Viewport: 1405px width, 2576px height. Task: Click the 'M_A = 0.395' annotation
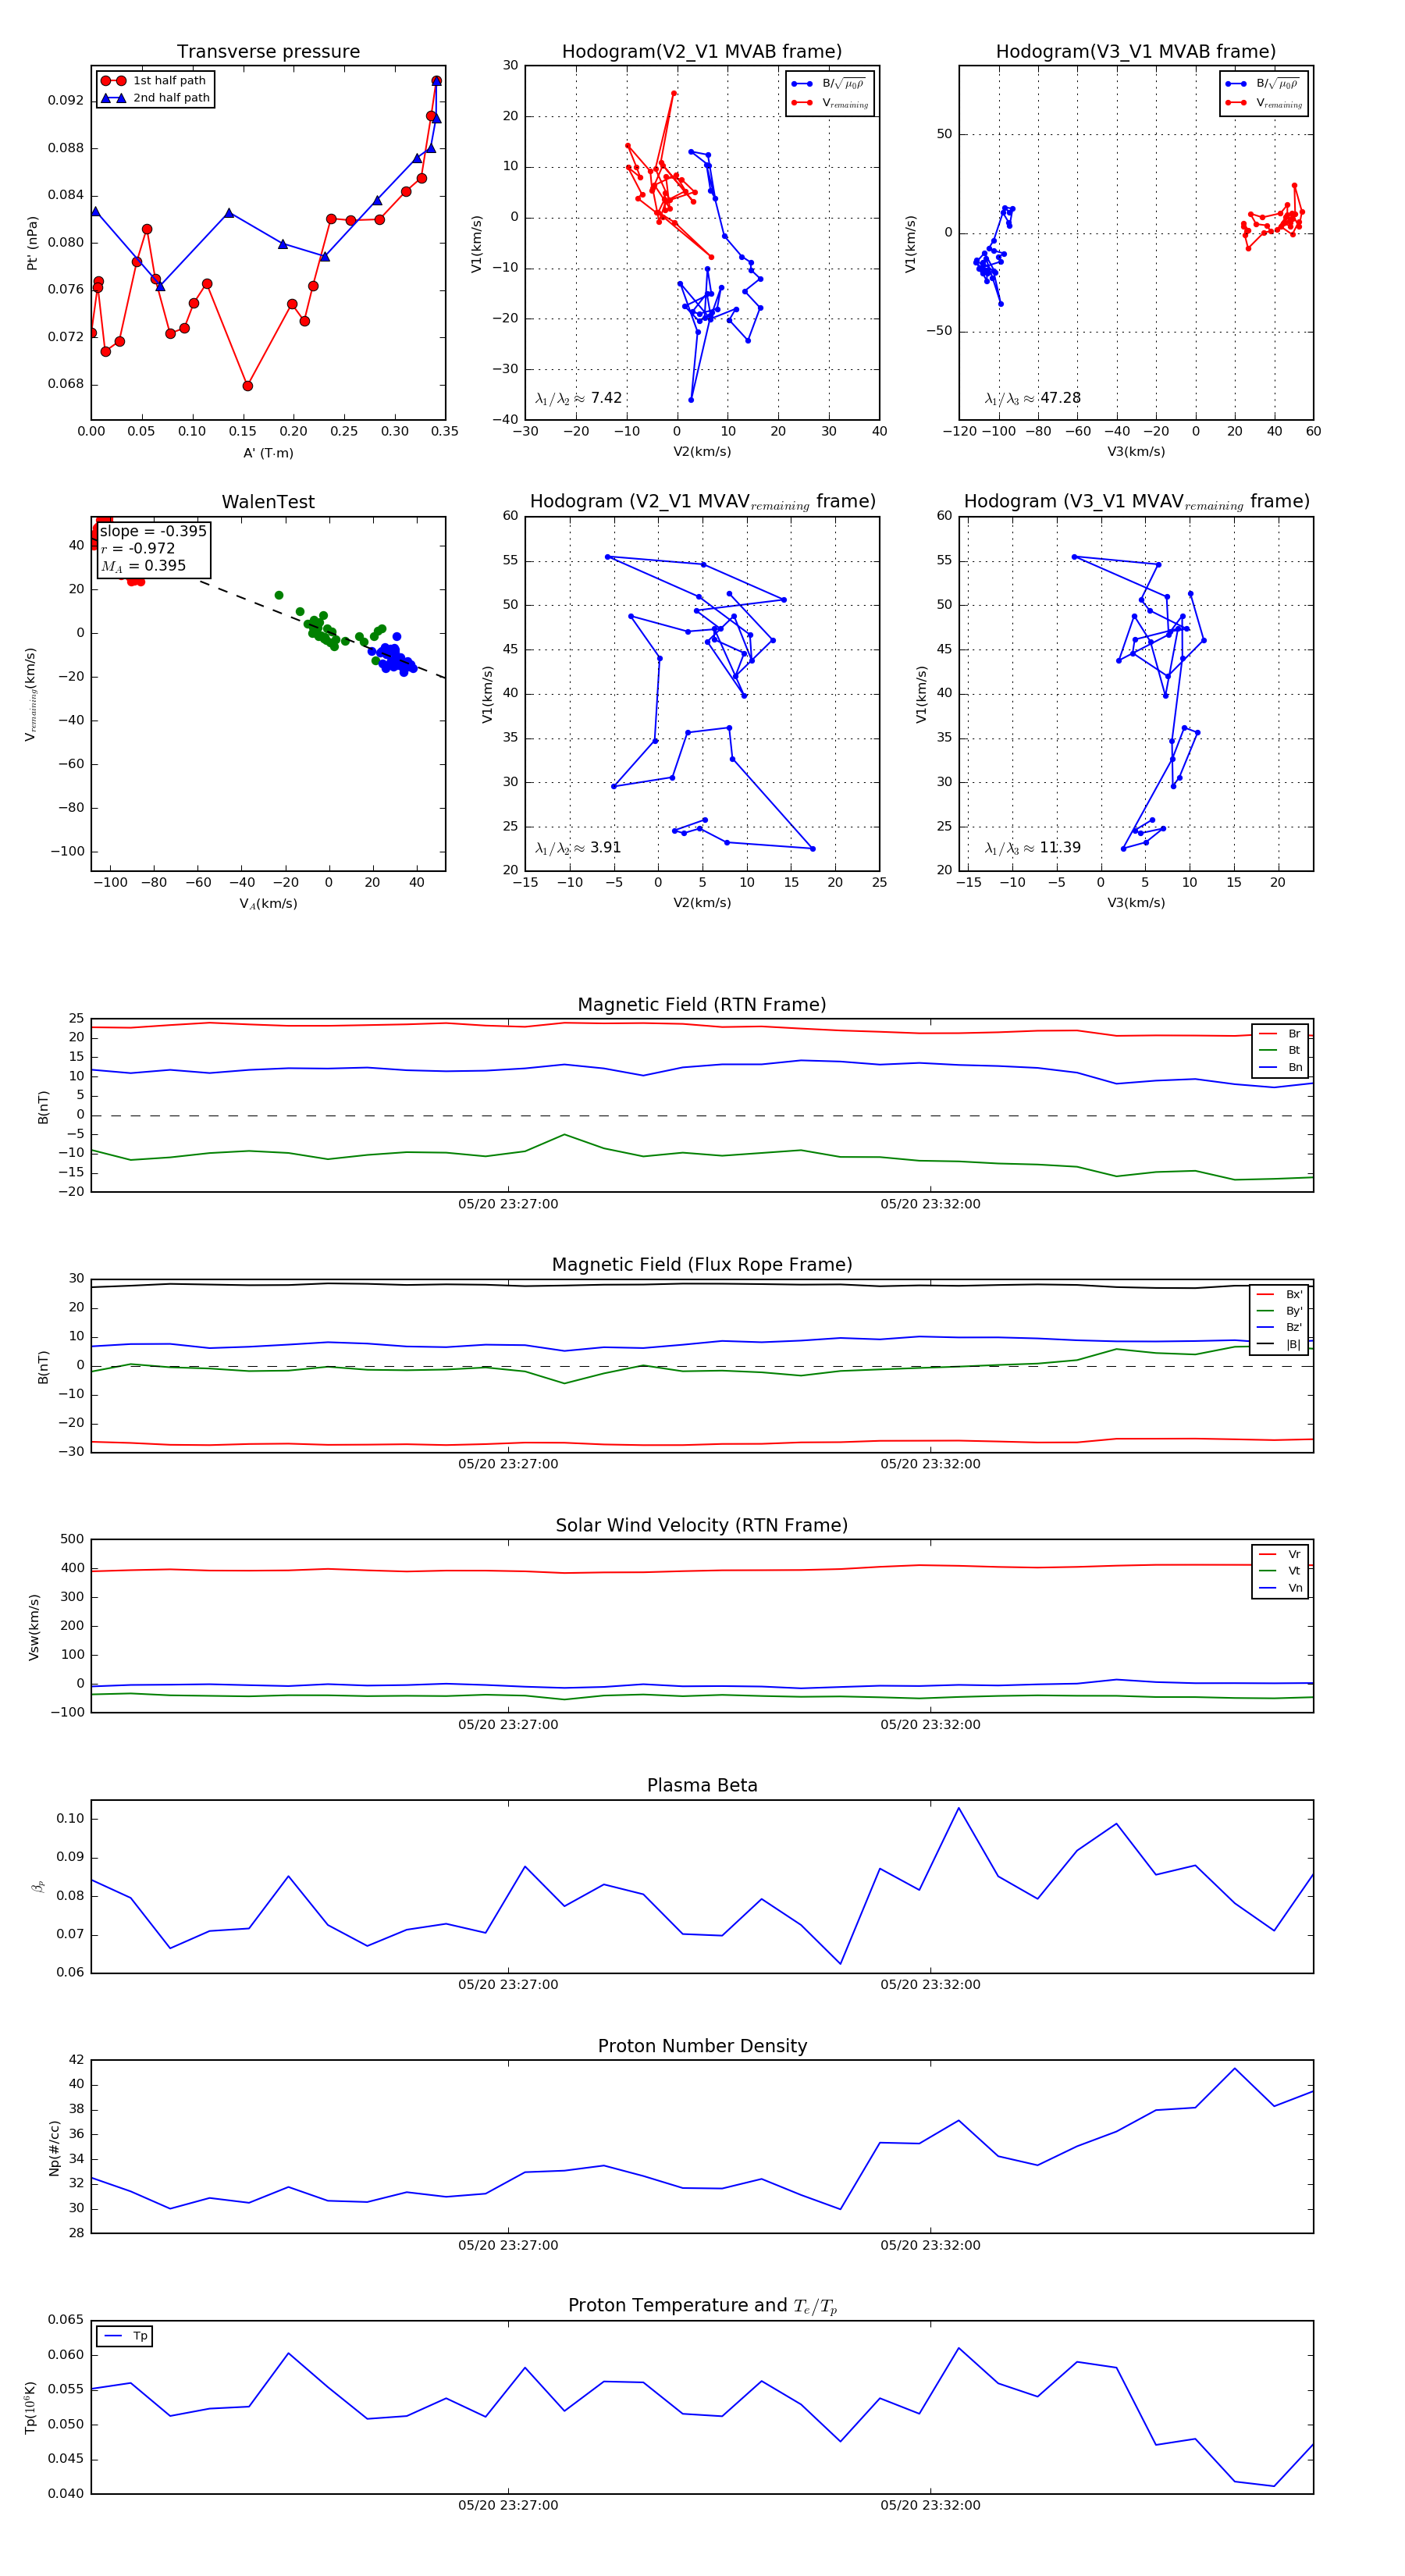click(142, 566)
